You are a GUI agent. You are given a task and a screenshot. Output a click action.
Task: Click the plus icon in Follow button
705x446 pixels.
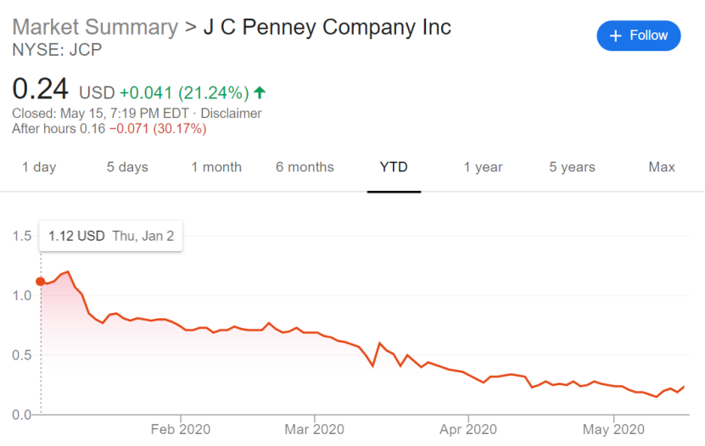click(616, 36)
